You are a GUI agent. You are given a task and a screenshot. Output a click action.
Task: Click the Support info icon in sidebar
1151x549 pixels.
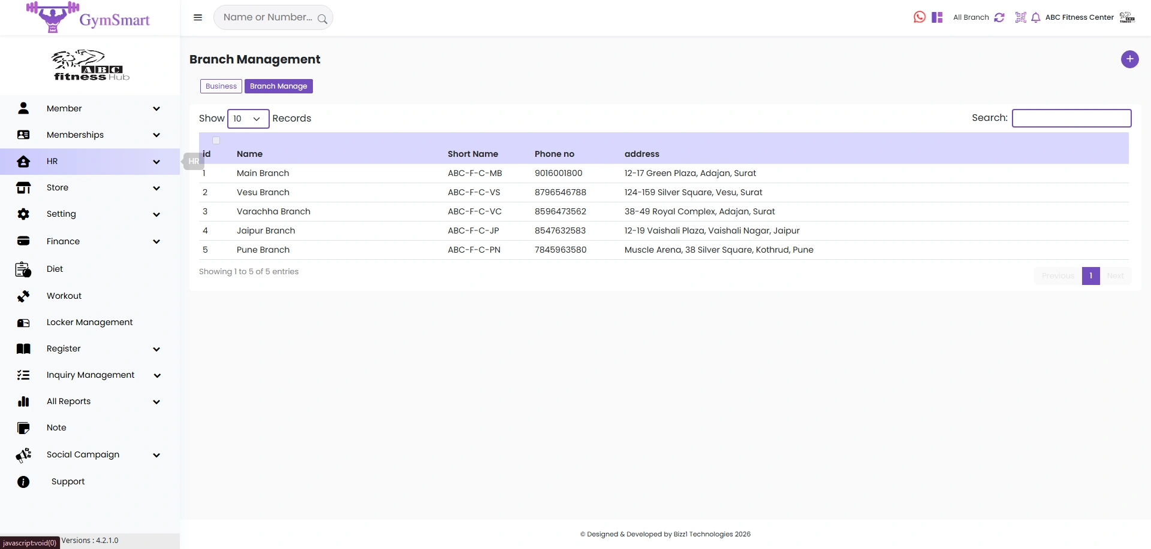pos(23,482)
